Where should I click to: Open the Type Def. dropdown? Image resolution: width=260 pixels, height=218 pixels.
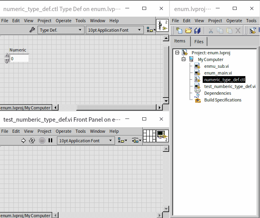tap(61, 30)
